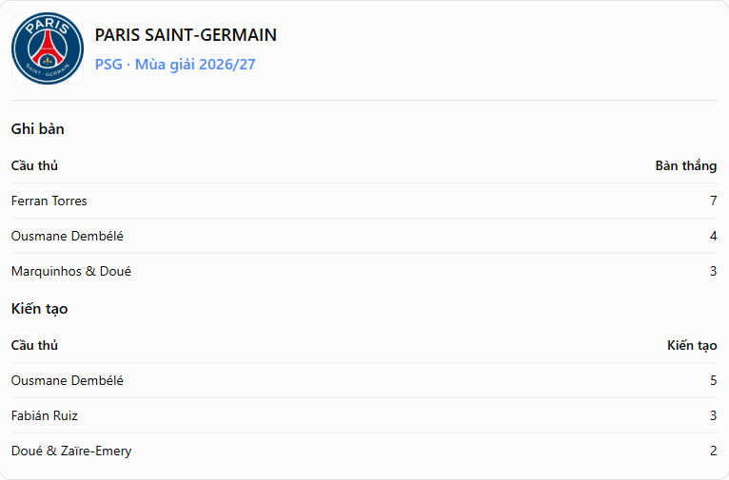The width and height of the screenshot is (729, 480).
Task: Click the Kiến tạo section heading
Action: (x=40, y=309)
